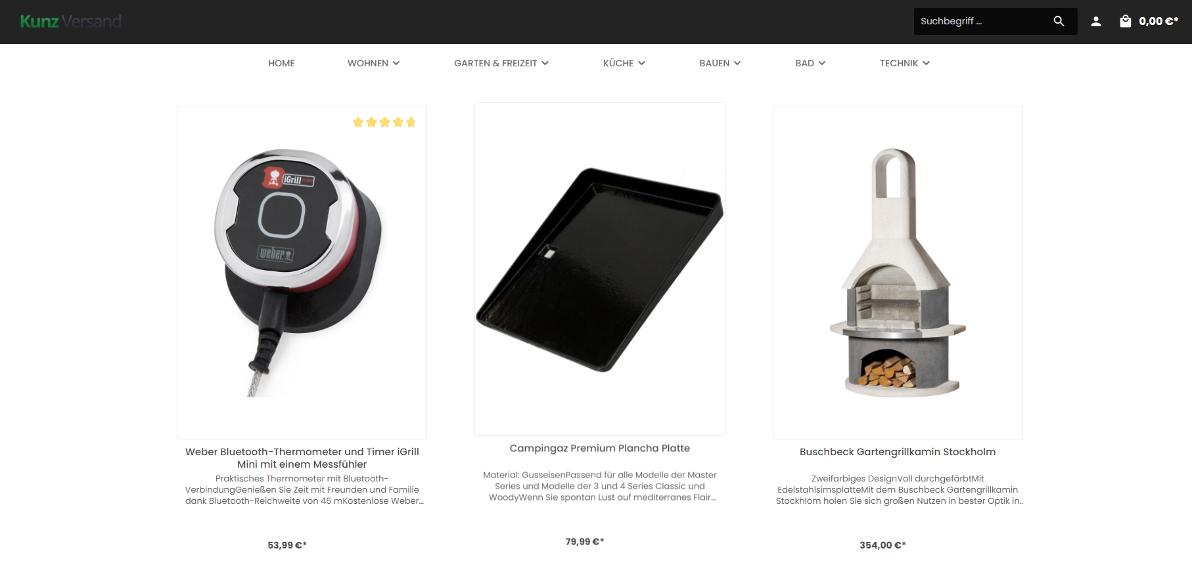This screenshot has width=1192, height=580.
Task: Open Weber Bluetooth-Thermometer iGrill Mini title link
Action: 302,458
